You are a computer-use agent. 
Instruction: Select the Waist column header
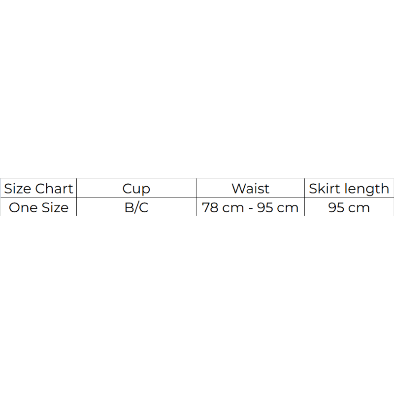tap(250, 188)
